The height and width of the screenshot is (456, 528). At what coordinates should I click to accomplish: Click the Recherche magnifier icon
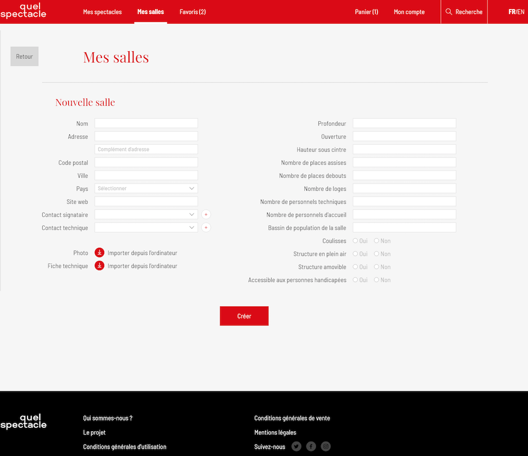(449, 12)
